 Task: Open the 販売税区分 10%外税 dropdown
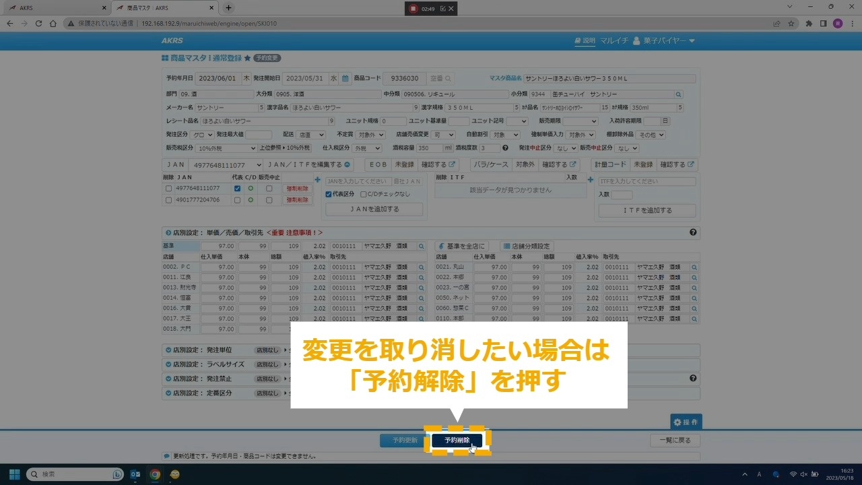click(x=227, y=148)
